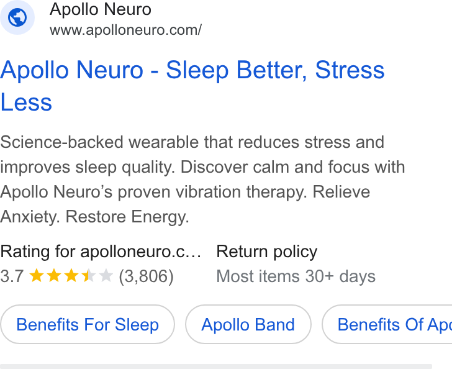
Task: Open the cut-off 'Benefits Of Apo' chip
Action: click(x=387, y=324)
